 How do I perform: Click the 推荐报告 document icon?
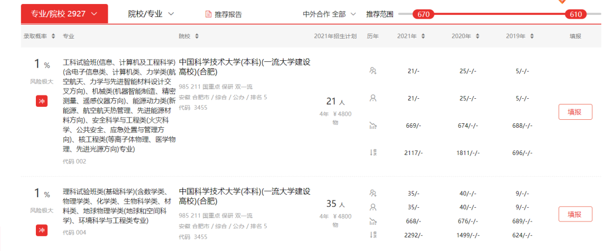click(x=208, y=14)
